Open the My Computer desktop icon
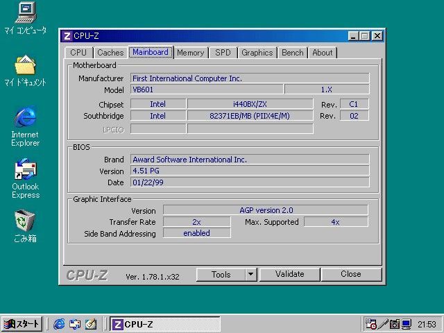The image size is (444, 333). 25,12
